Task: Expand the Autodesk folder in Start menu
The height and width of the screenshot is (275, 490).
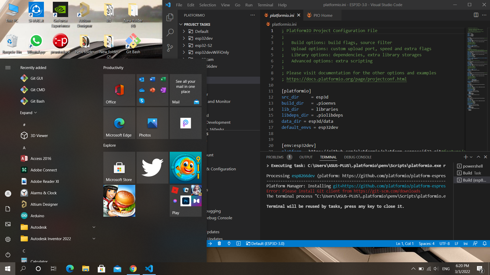Action: tap(94, 227)
